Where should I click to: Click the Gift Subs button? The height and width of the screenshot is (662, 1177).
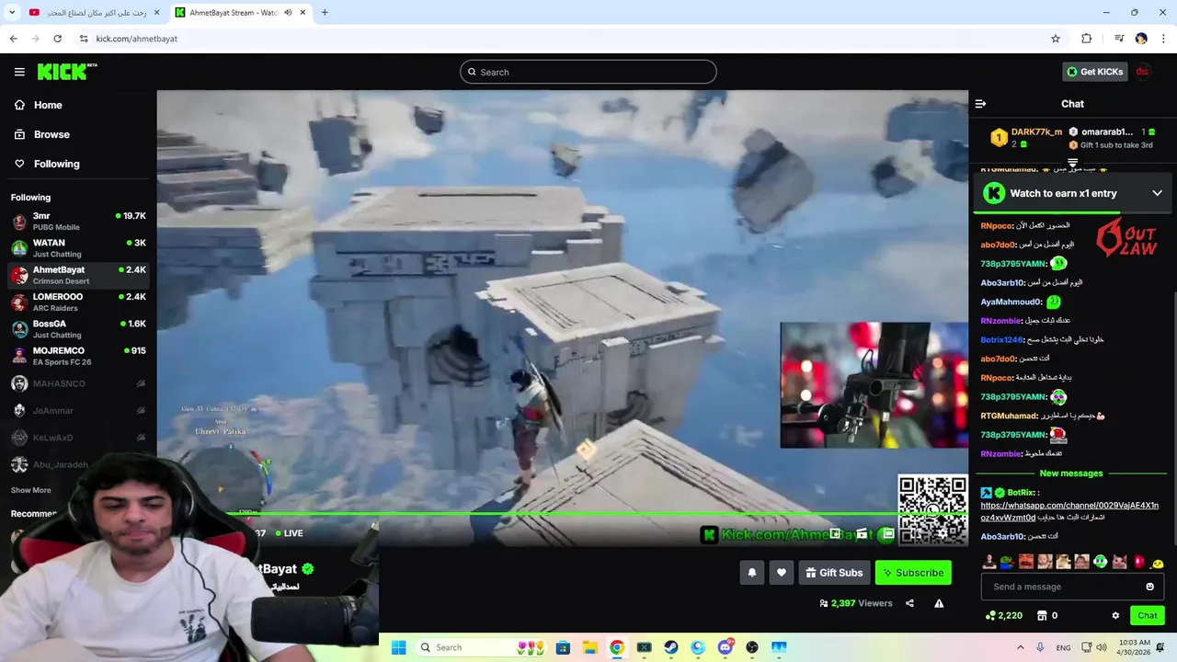[x=834, y=573]
